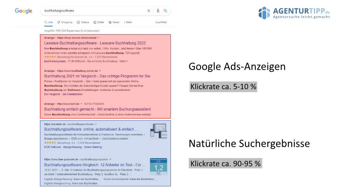
Task: Click the blue magnifier search icon
Action: [165, 11]
